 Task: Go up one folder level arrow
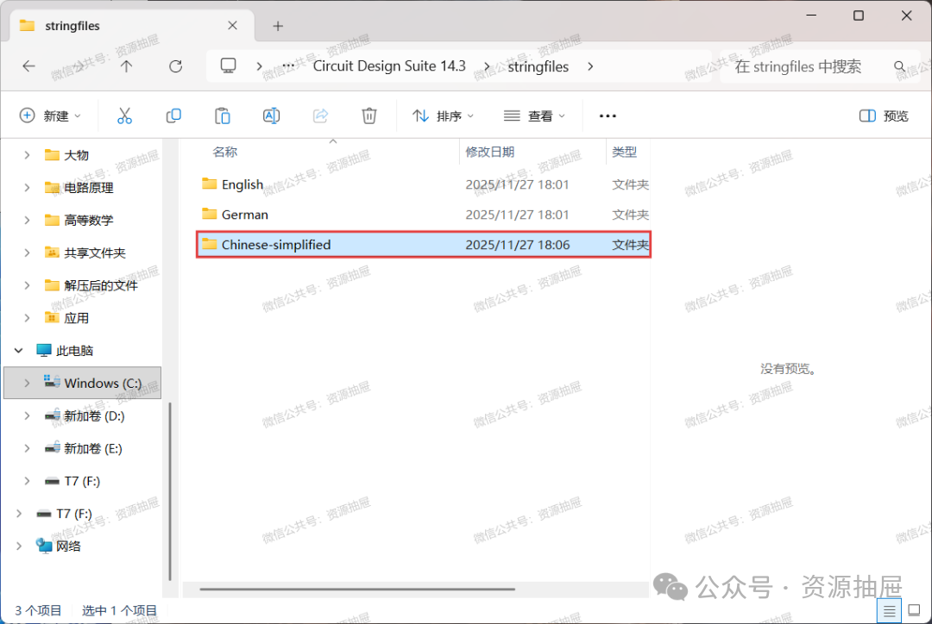126,66
